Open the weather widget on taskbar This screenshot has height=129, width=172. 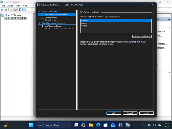tap(5, 125)
